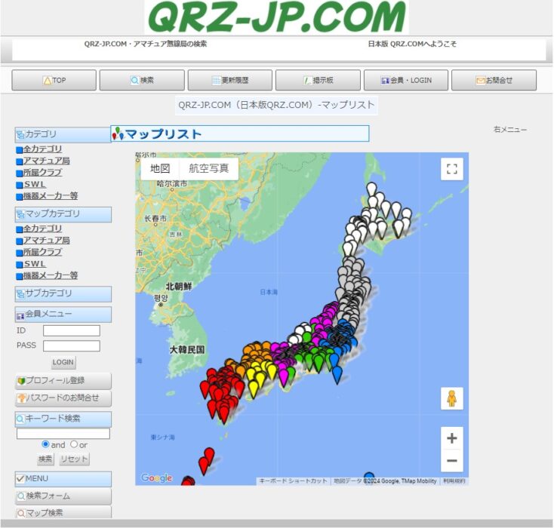Zoom out the map with minus button

click(x=451, y=461)
